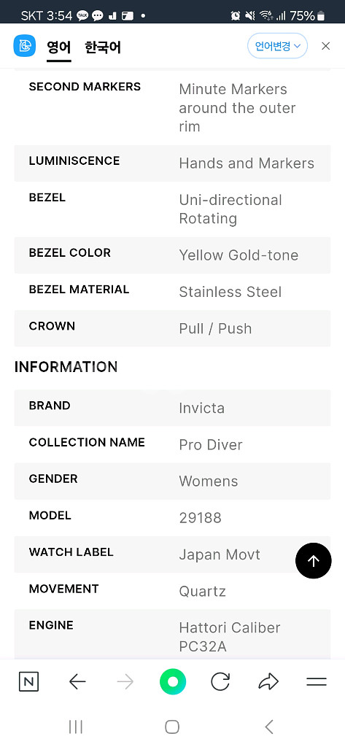Tap the Hattori Caliber PC32A engine value
The image size is (345, 747).
(230, 637)
